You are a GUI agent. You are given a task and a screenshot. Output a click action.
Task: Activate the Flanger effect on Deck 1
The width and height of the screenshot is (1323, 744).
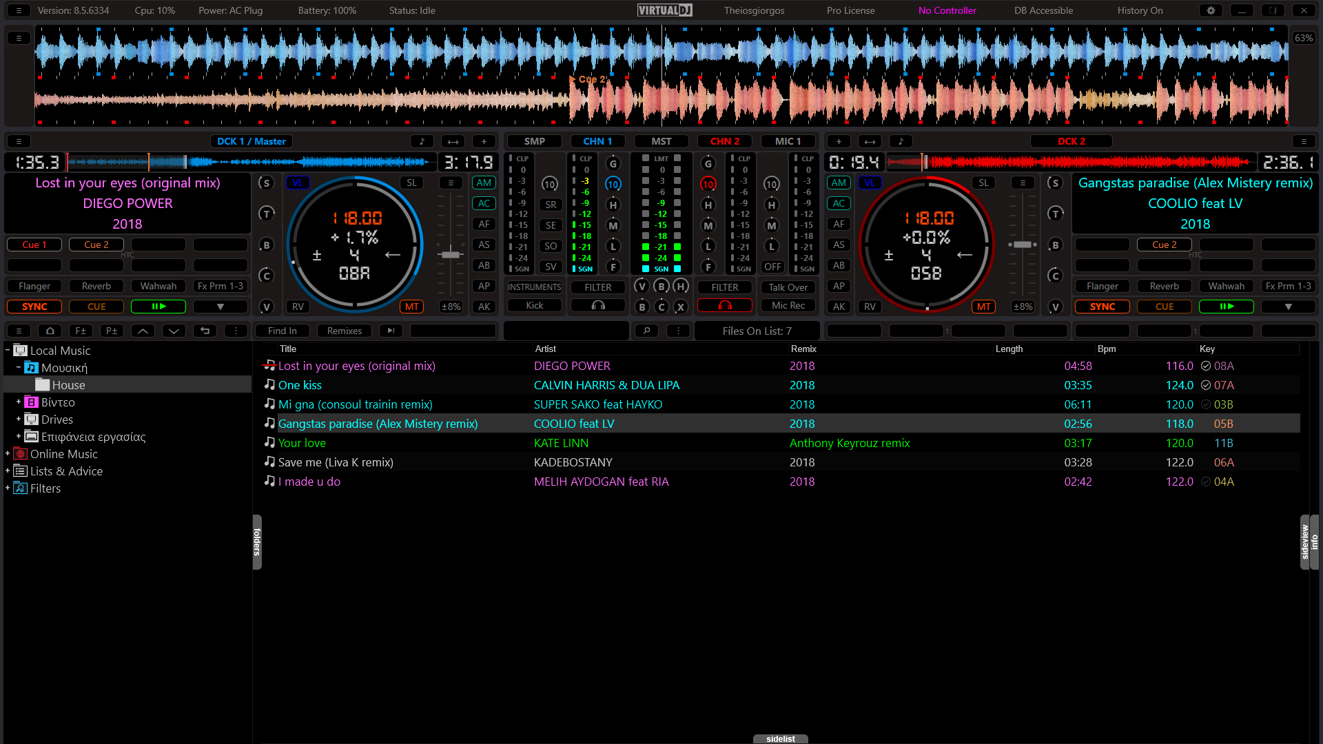point(34,286)
